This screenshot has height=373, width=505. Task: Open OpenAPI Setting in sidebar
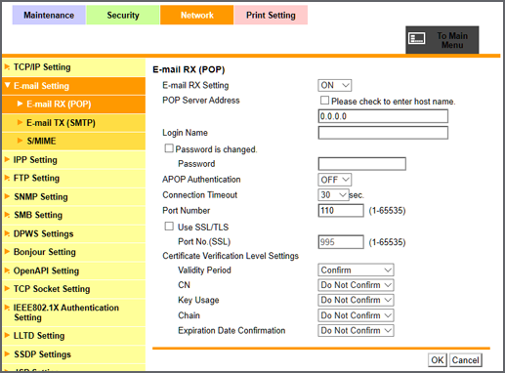tap(73, 270)
